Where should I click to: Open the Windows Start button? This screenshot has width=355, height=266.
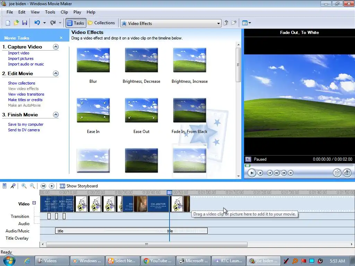pyautogui.click(x=9, y=260)
